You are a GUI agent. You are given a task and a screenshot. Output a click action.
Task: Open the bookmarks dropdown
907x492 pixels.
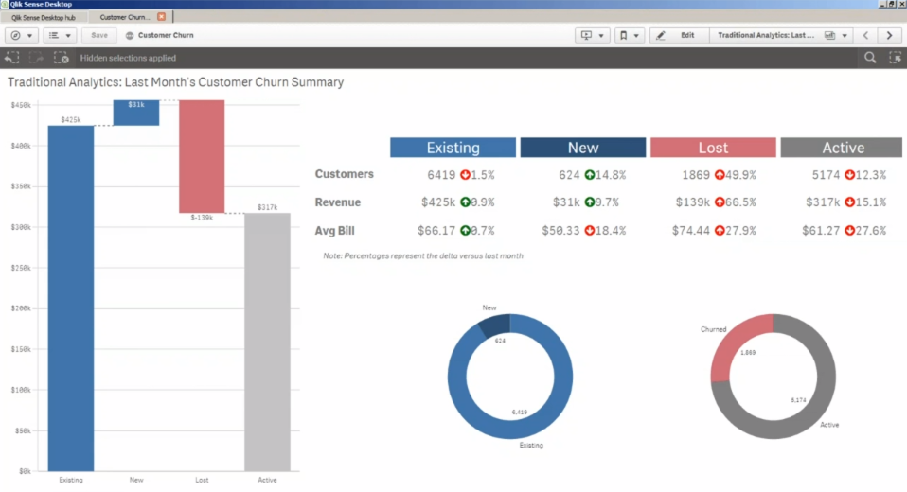[x=628, y=35]
